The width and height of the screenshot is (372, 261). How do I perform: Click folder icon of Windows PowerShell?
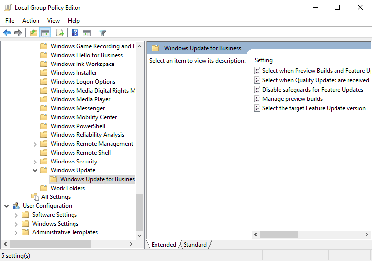44,126
